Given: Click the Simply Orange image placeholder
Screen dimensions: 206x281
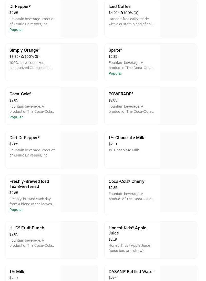Looking at the screenshot, I should tap(79, 62).
